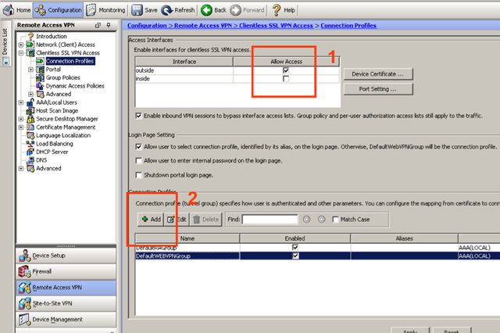Follow Remote Access VPN breadcrumb link

coord(203,26)
